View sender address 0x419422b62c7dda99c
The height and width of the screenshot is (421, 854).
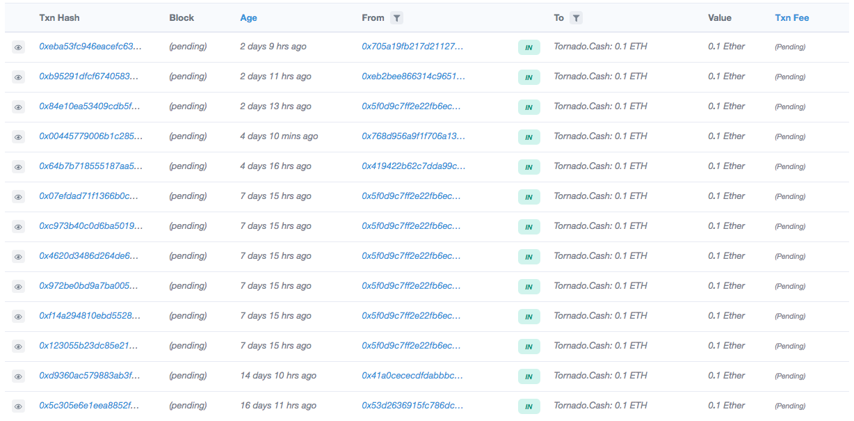[414, 166]
